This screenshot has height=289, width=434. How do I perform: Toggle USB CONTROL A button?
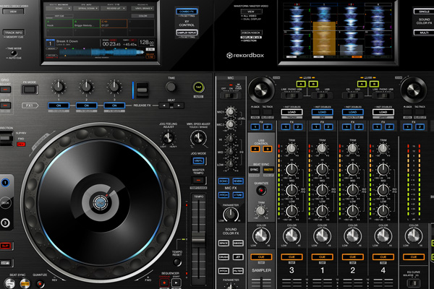click(255, 149)
